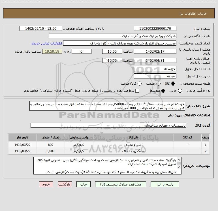Open buyer contact info link

[47, 43]
